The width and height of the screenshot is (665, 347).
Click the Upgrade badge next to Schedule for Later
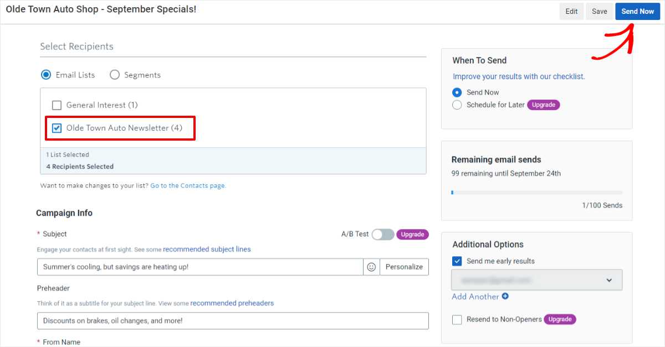point(544,105)
